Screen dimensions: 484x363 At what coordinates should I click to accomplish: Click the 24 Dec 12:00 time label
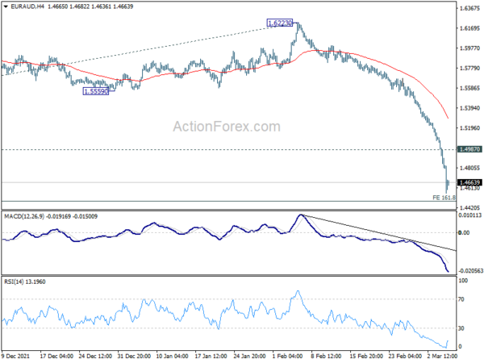(95, 356)
